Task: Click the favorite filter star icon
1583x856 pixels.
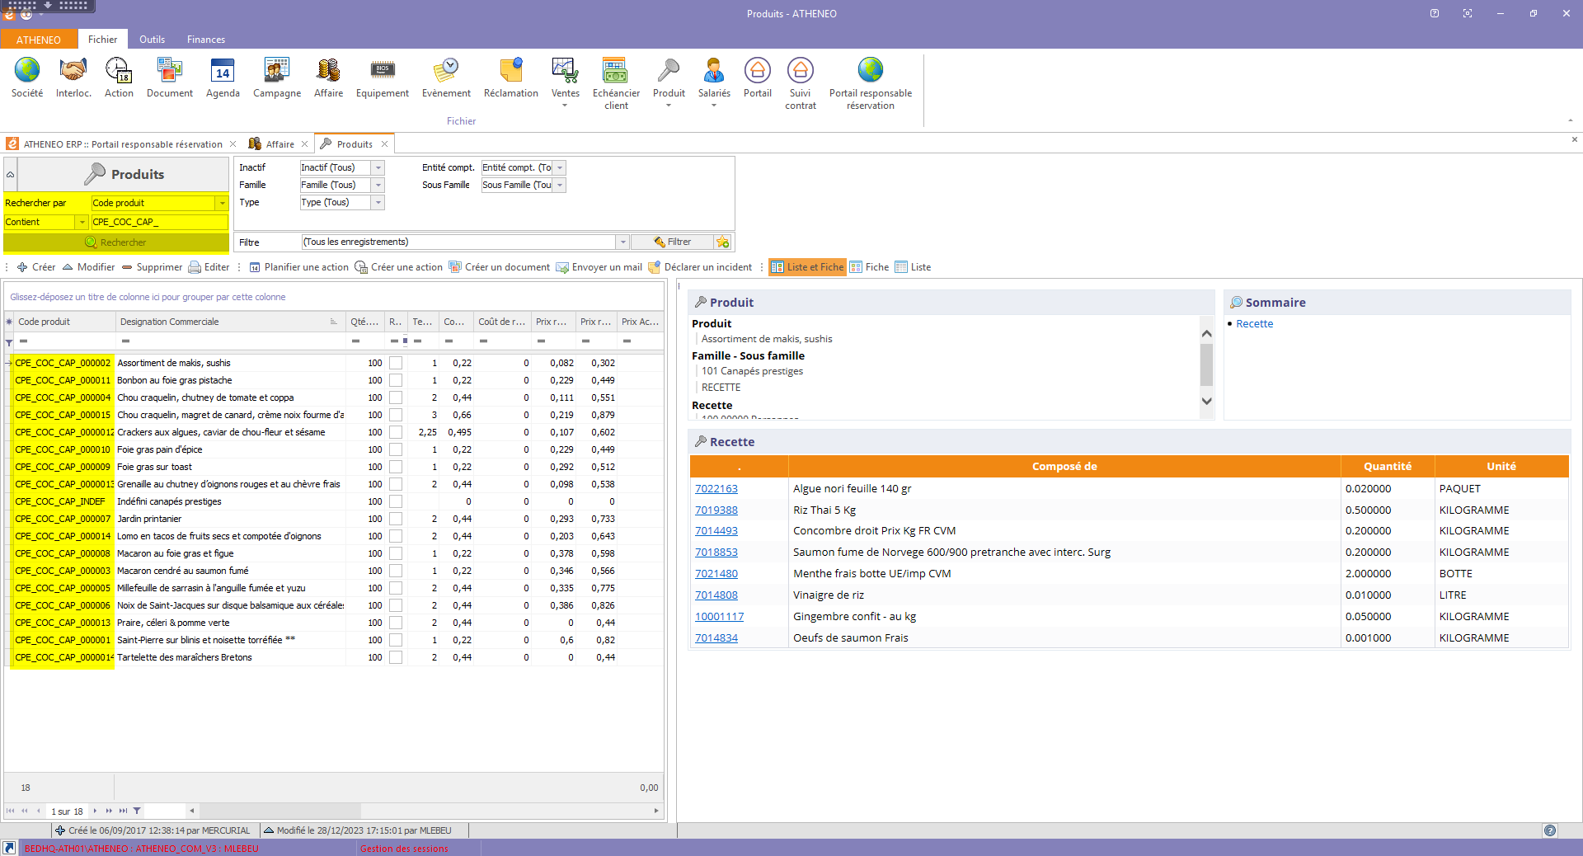Action: coord(723,242)
